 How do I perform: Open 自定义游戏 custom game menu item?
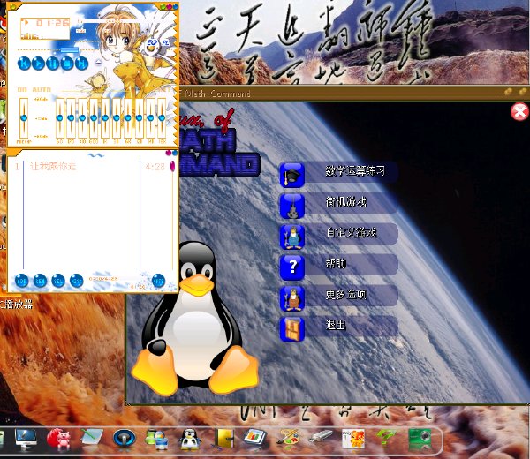pos(338,236)
